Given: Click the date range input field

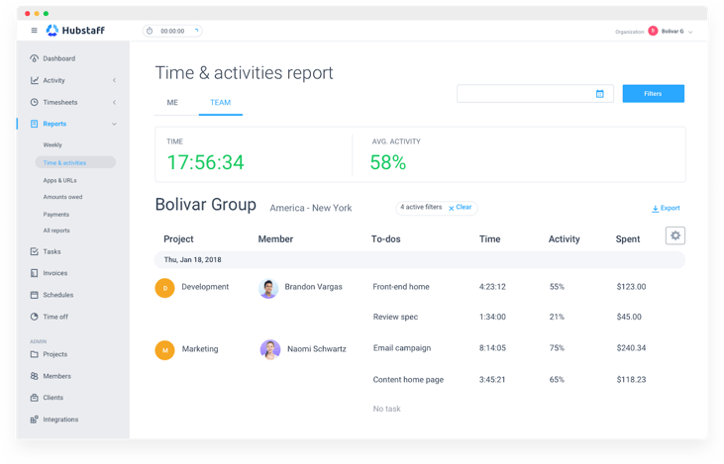Looking at the screenshot, I should pyautogui.click(x=535, y=94).
